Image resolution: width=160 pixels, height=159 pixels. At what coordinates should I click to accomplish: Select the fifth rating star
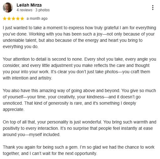coord(22,19)
